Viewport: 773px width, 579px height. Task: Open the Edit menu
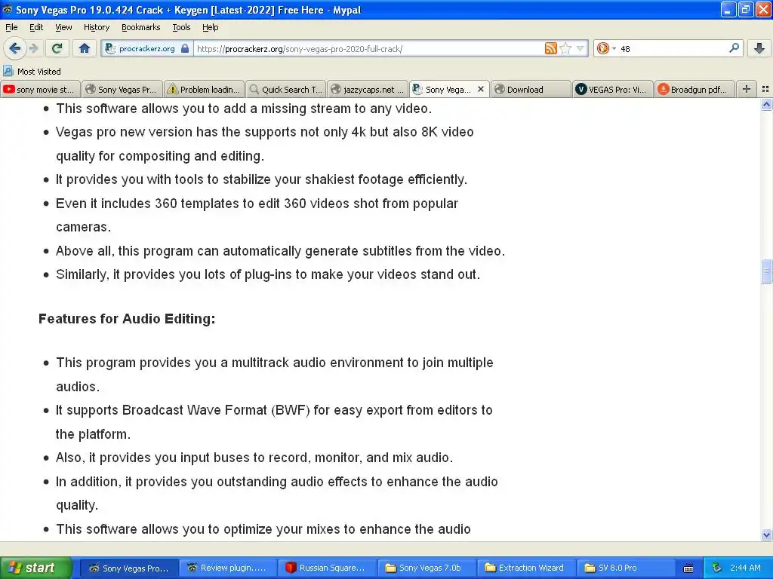tap(36, 27)
